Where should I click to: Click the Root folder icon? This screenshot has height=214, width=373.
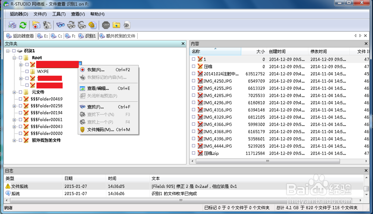[x=26, y=57]
